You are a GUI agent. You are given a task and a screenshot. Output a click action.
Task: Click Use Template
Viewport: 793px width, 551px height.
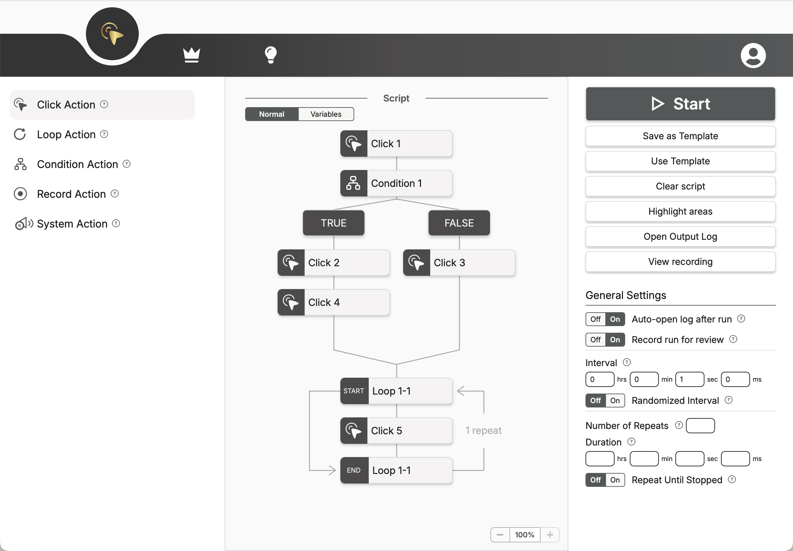[x=680, y=161]
